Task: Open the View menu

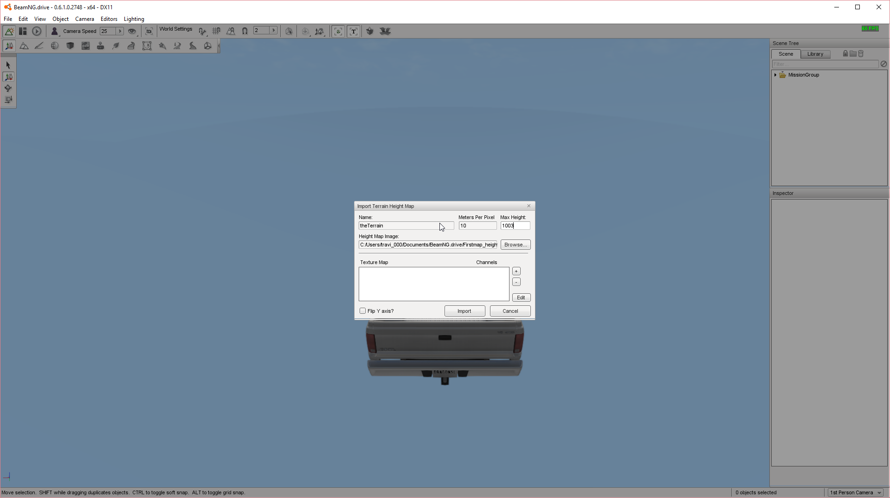Action: point(40,19)
